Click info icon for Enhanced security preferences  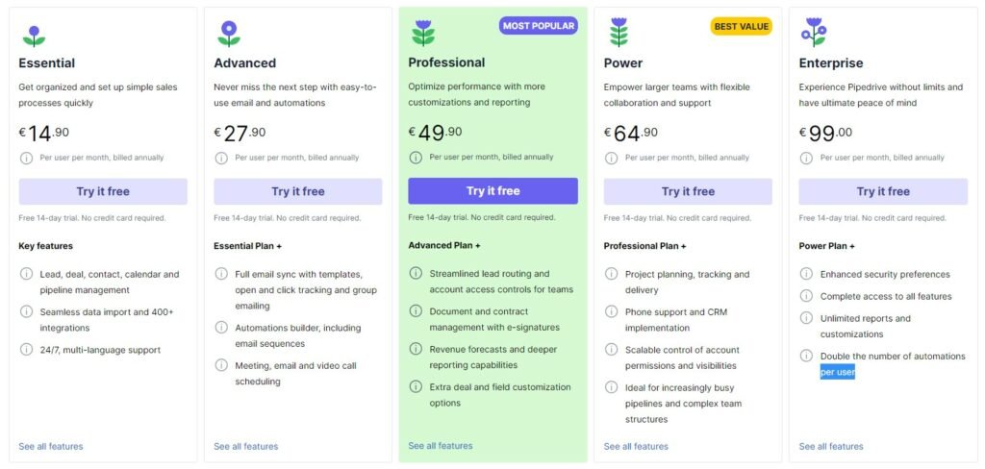click(806, 274)
